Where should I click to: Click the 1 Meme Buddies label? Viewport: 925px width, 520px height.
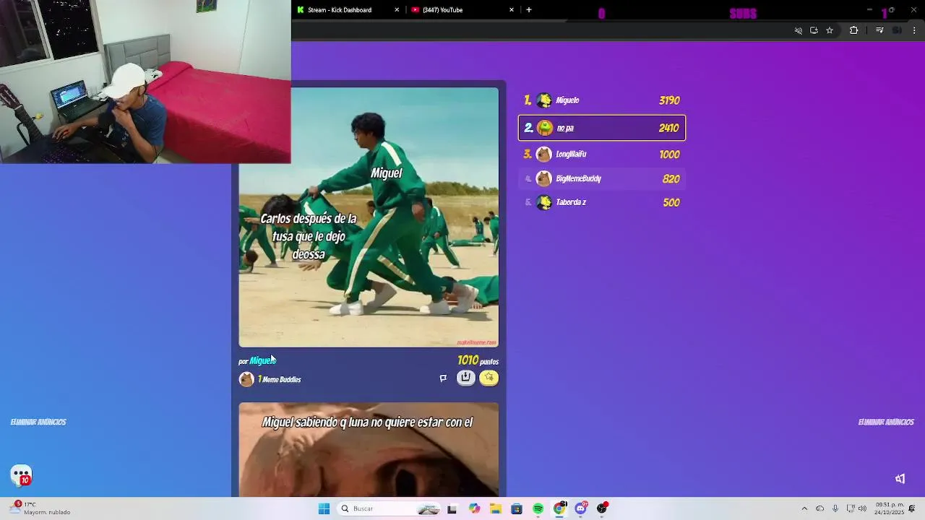click(x=280, y=379)
